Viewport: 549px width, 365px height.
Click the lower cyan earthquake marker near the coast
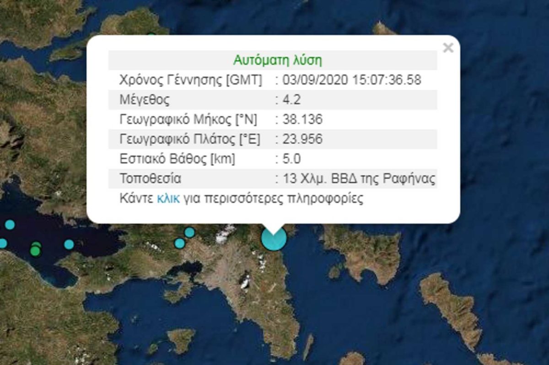pyautogui.click(x=179, y=243)
